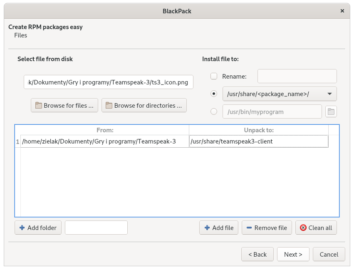Cancel the package wizard
The image size is (354, 270).
click(329, 254)
